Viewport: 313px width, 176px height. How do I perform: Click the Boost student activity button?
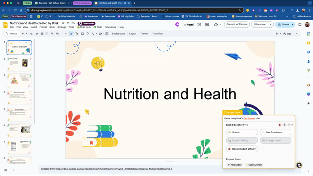coord(242,149)
